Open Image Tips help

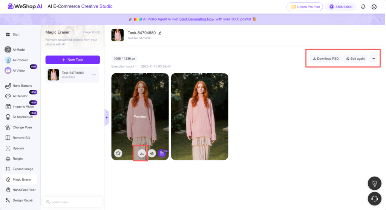91,32
